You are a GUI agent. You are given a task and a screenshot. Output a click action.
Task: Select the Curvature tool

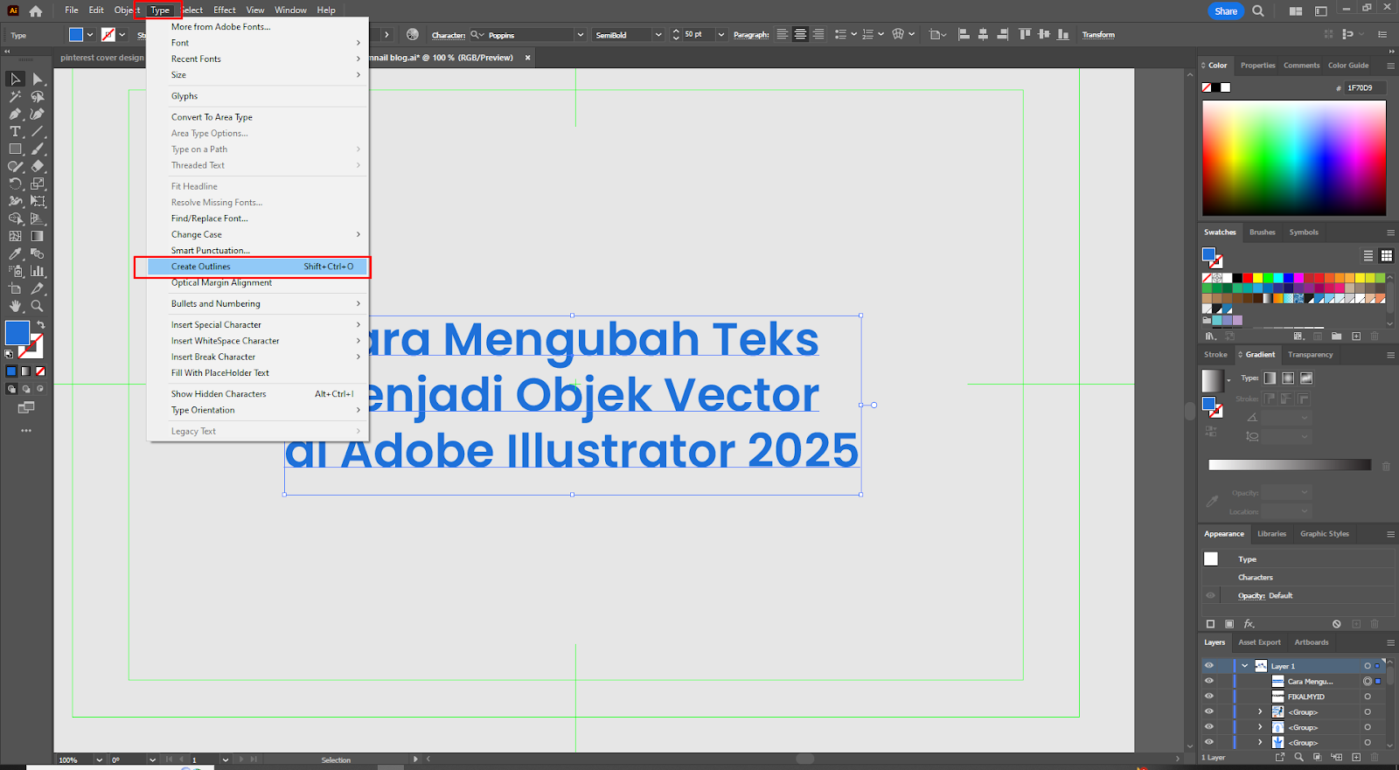(x=38, y=114)
